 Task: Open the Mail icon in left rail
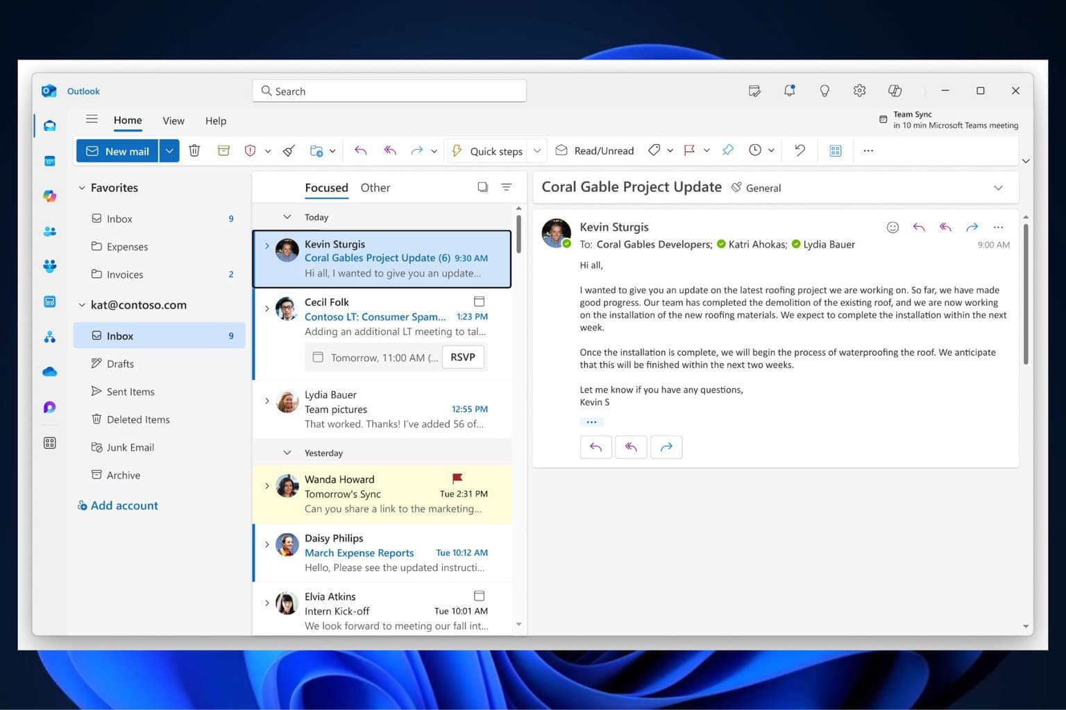[x=49, y=125]
